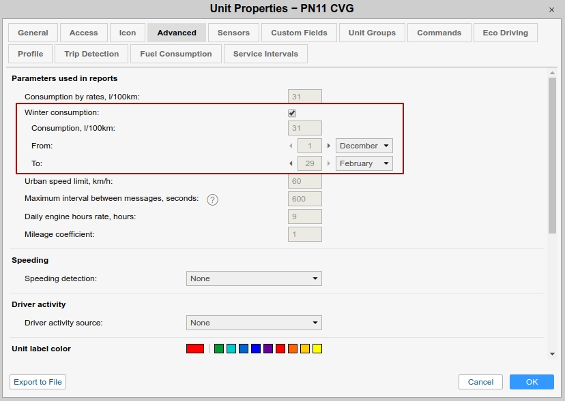
Task: Decrease the winter To day value
Action: click(x=291, y=163)
